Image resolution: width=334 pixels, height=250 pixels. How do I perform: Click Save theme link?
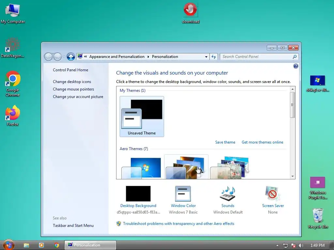225,142
